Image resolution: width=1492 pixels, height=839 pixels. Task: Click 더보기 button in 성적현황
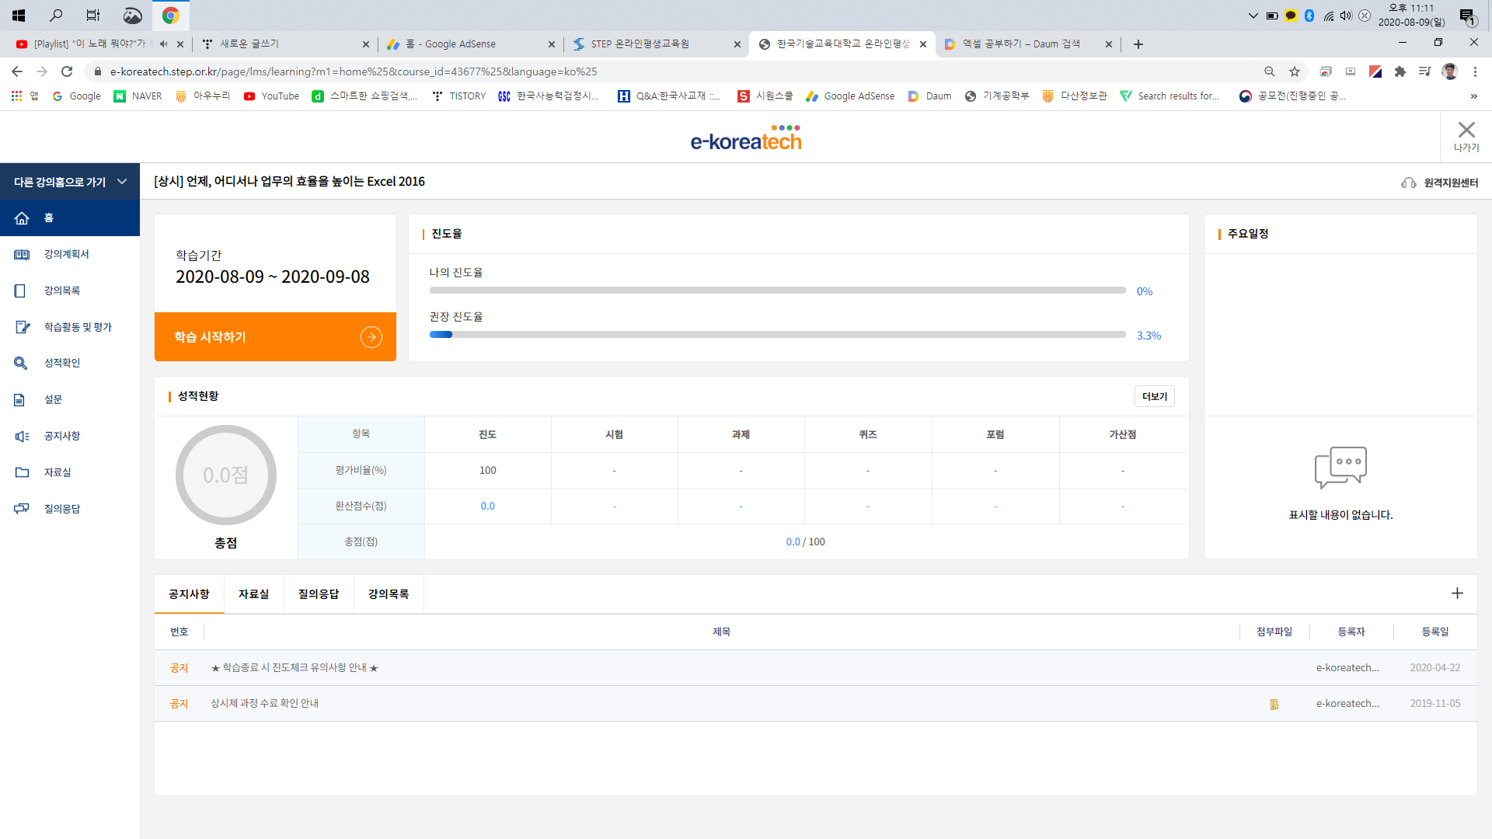point(1154,397)
